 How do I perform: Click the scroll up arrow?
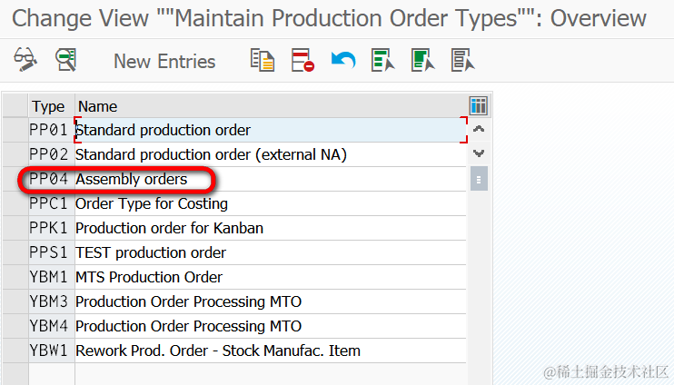(479, 129)
